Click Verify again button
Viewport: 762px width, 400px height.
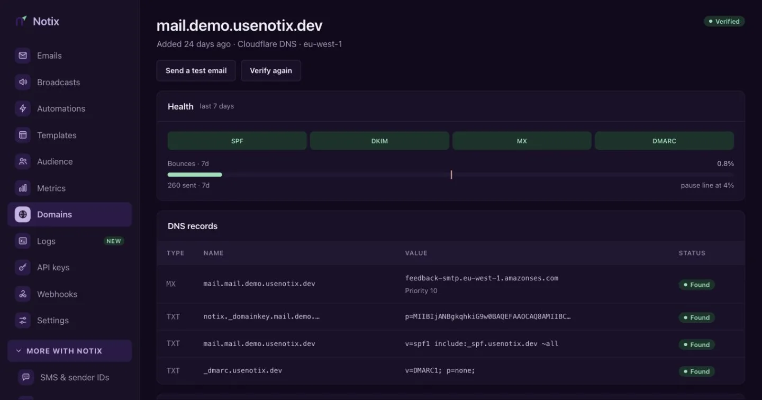[x=271, y=70]
